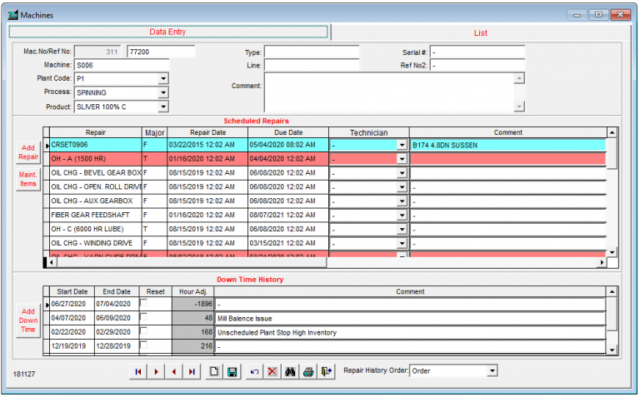
Task: Click due date 08/07/2021 12:02 AM cell
Action: click(288, 216)
